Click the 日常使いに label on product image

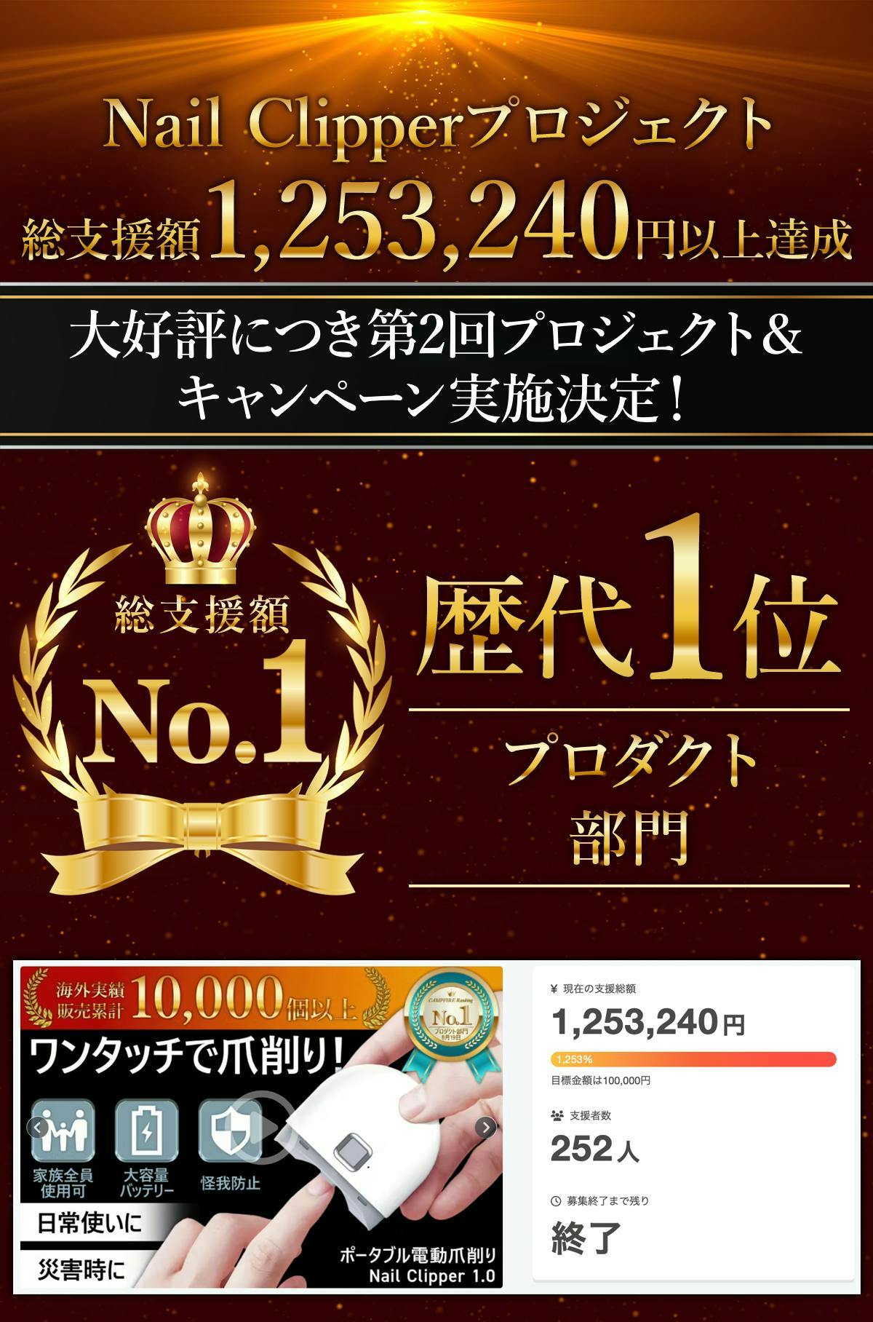(89, 1223)
